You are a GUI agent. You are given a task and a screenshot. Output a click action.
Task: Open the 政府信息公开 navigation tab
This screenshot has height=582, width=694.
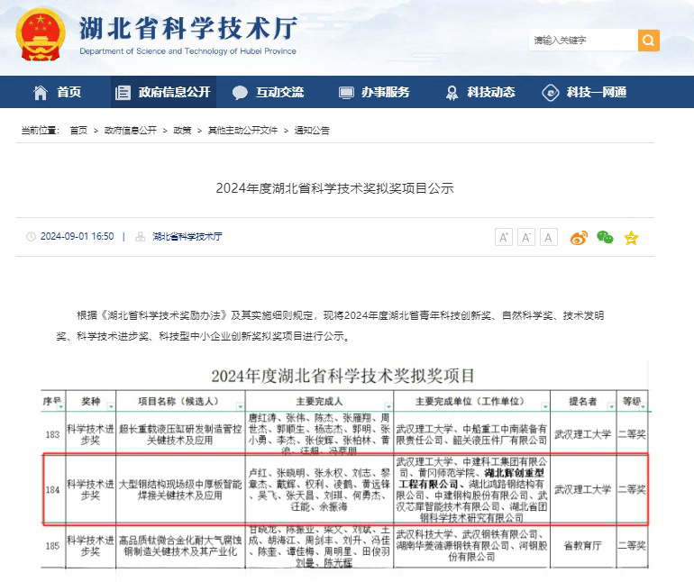(162, 92)
